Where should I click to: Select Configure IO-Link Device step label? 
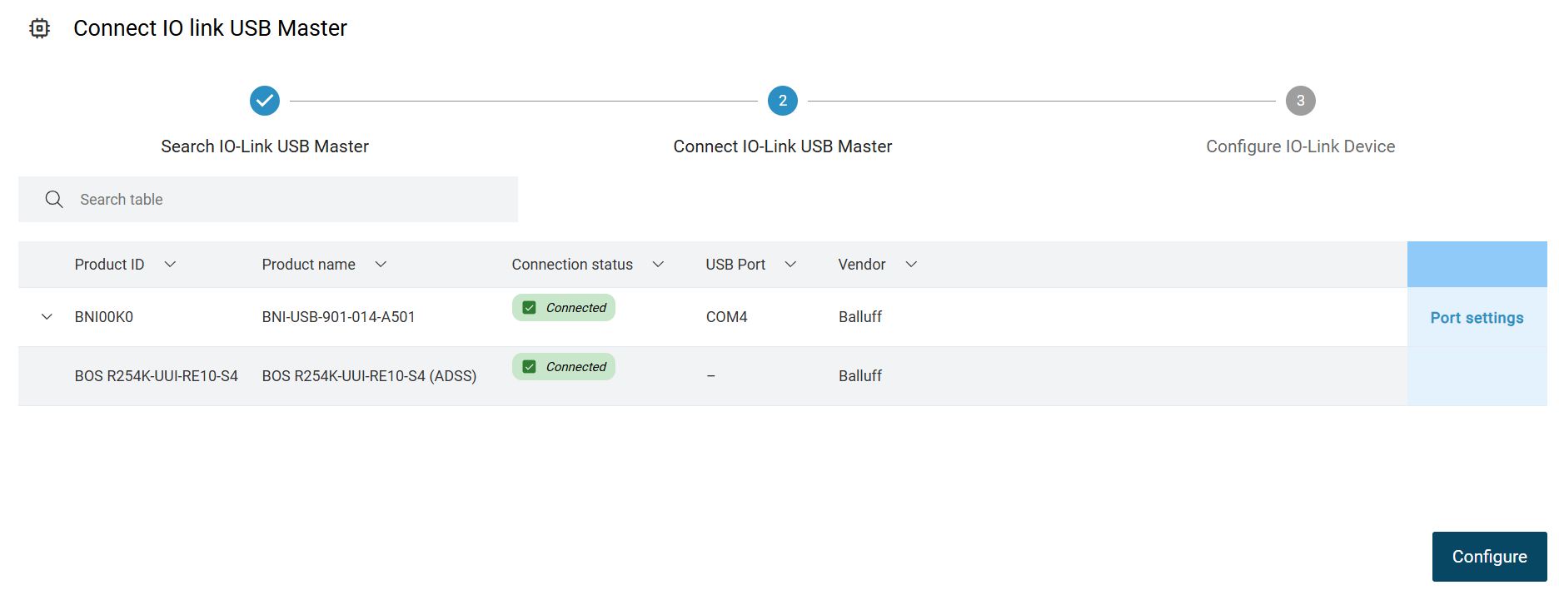(1300, 146)
